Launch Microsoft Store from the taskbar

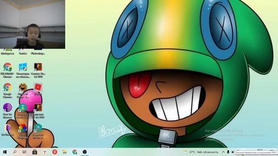(x=35, y=152)
